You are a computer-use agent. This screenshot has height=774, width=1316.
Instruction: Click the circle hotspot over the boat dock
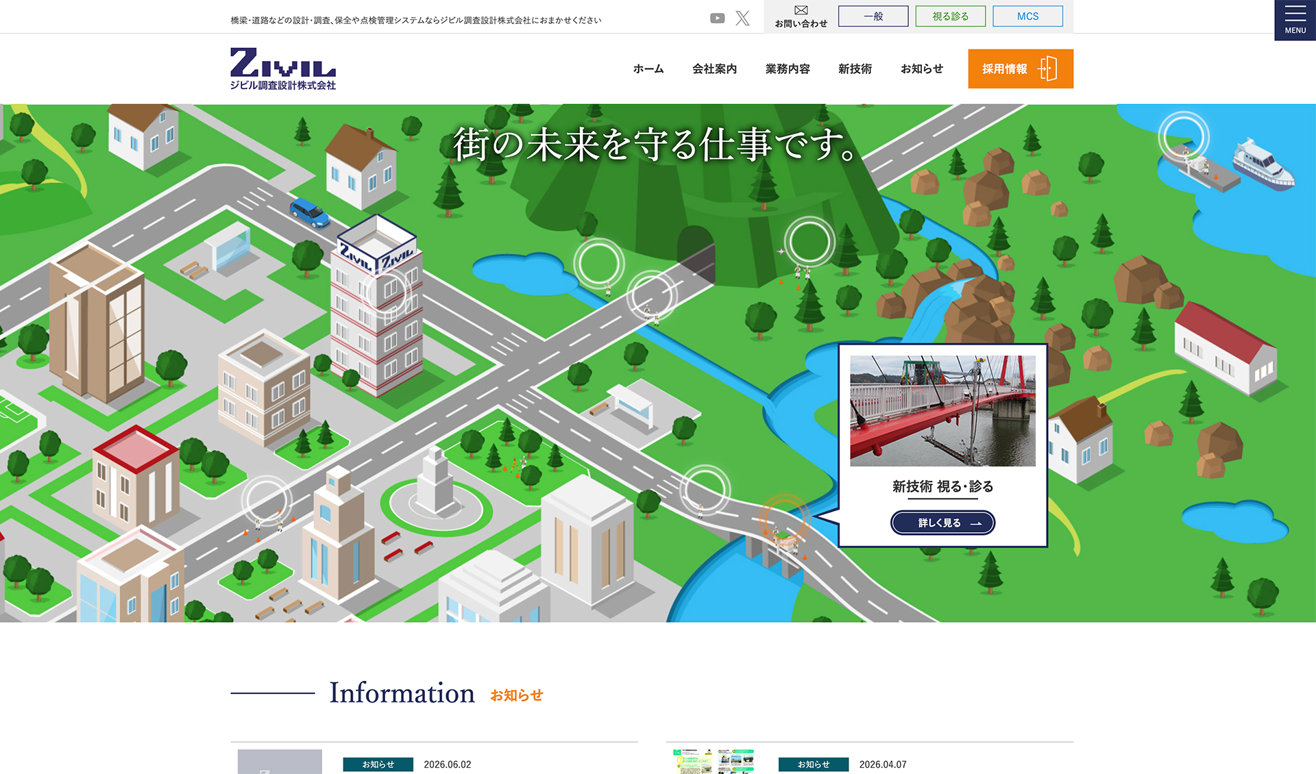(x=1183, y=137)
